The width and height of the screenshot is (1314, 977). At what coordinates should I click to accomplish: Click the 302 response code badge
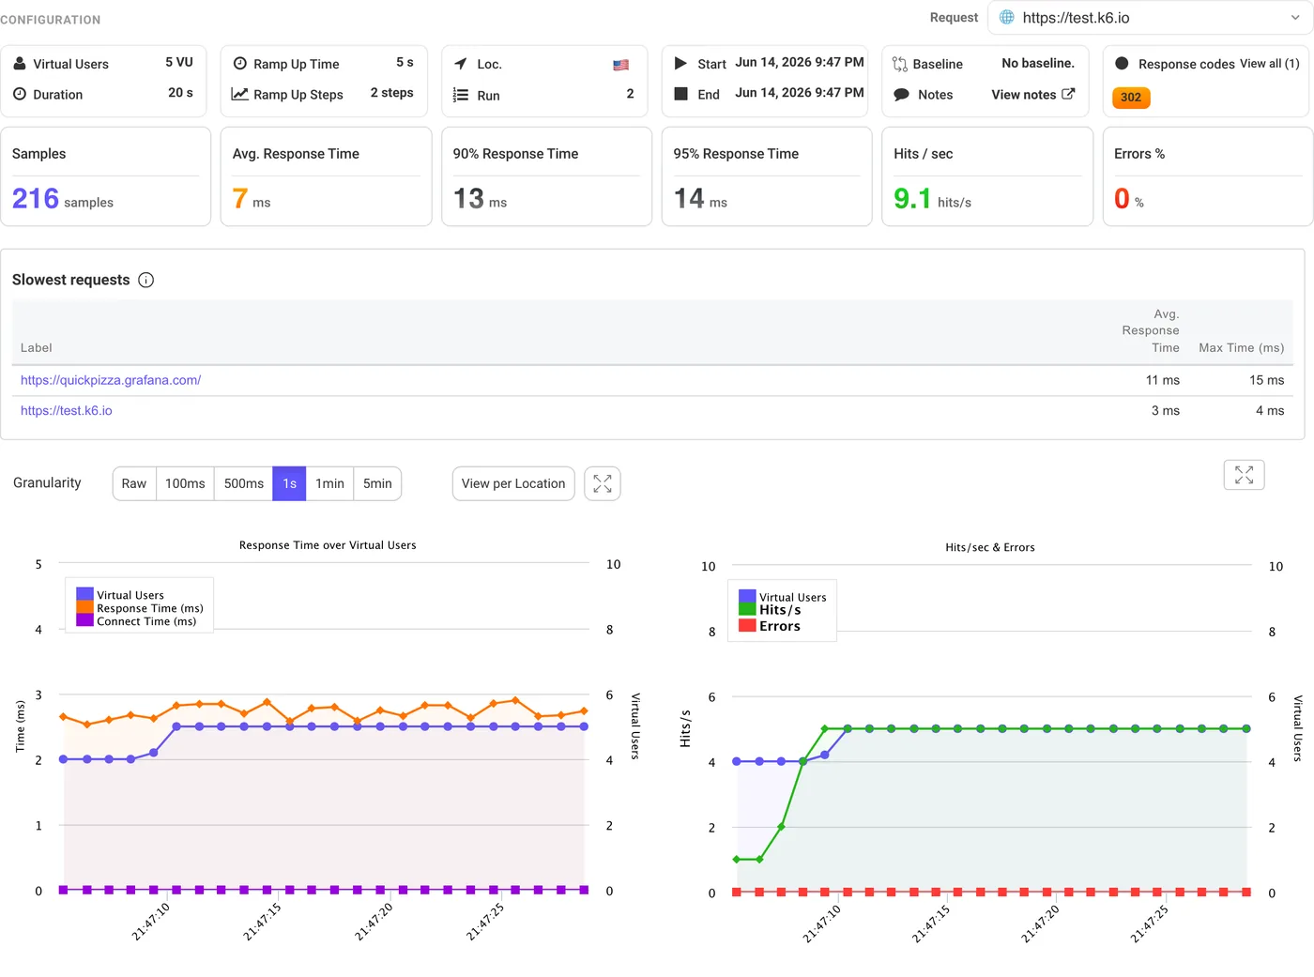pyautogui.click(x=1131, y=98)
